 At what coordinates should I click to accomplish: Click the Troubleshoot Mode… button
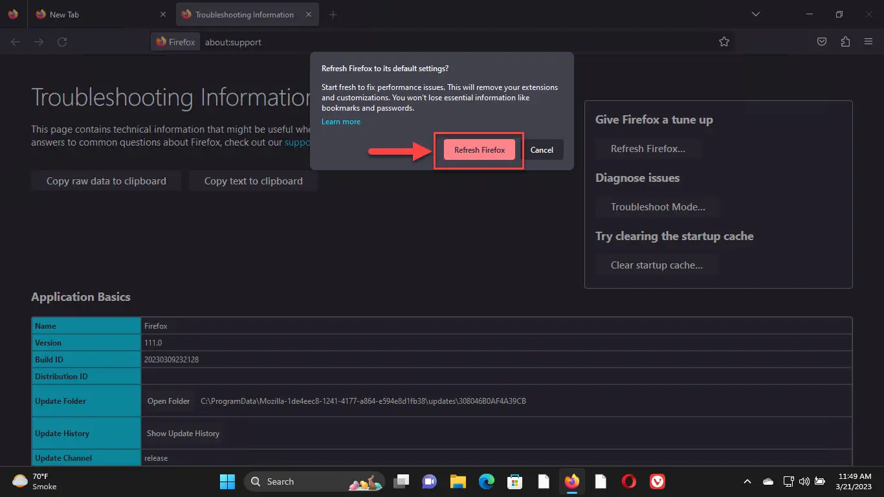tap(658, 207)
